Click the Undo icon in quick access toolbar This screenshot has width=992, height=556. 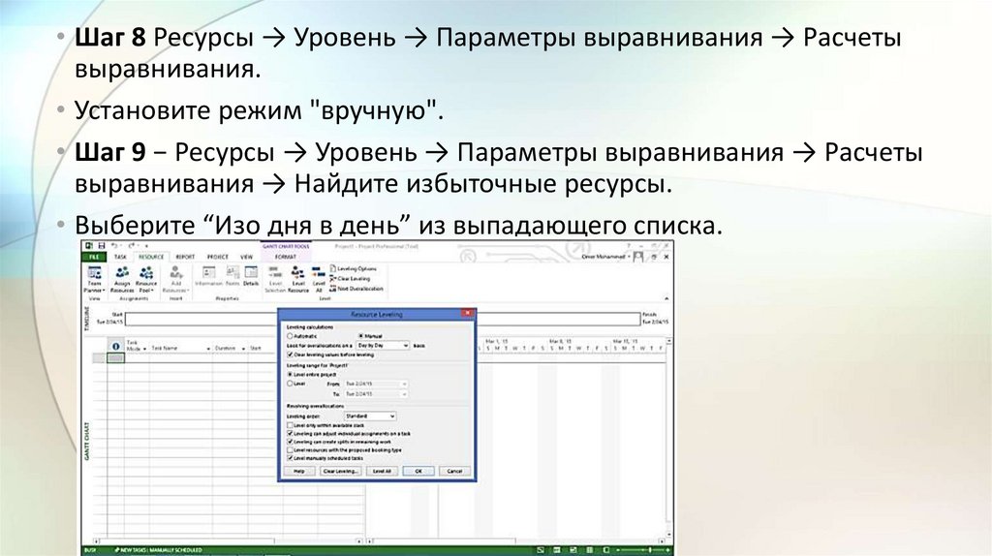point(115,245)
